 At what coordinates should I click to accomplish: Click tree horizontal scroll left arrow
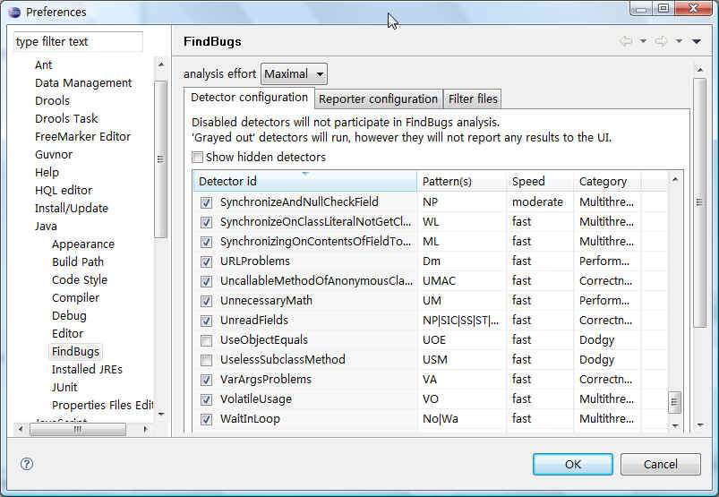pyautogui.click(x=21, y=429)
